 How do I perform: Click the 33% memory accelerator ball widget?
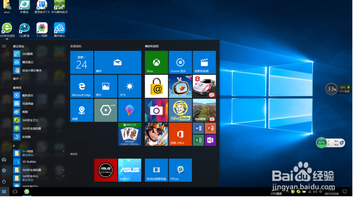pyautogui.click(x=322, y=143)
